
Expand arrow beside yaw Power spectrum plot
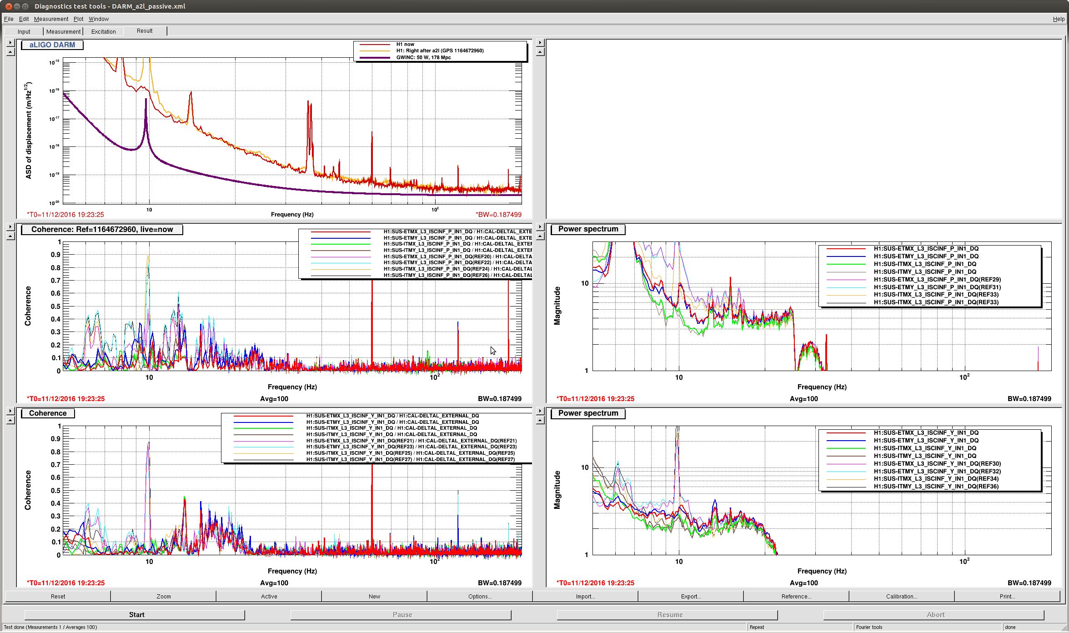coord(540,411)
